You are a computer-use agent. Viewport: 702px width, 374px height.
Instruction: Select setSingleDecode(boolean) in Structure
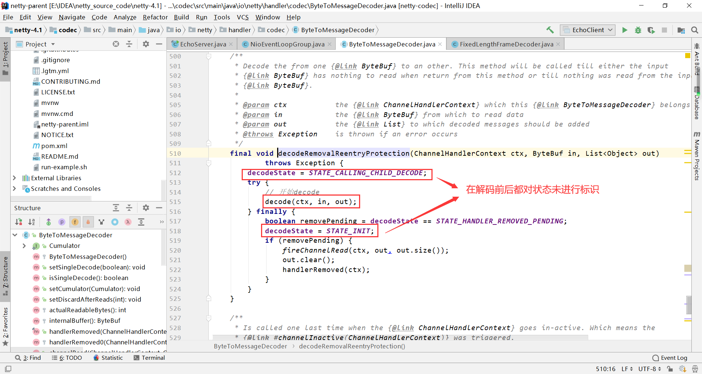[97, 267]
